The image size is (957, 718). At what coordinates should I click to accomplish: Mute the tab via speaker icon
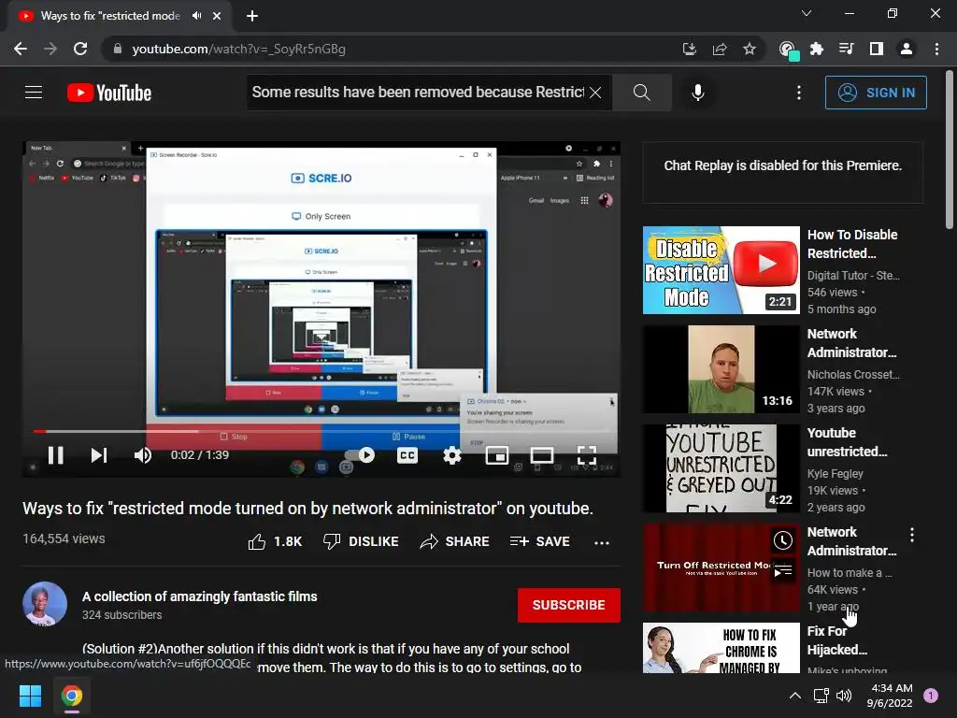coord(196,16)
